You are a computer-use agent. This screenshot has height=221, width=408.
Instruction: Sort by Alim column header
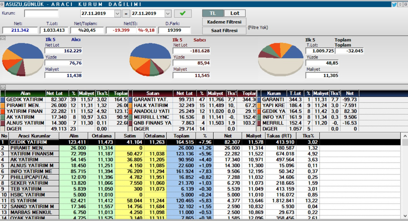coord(74,136)
